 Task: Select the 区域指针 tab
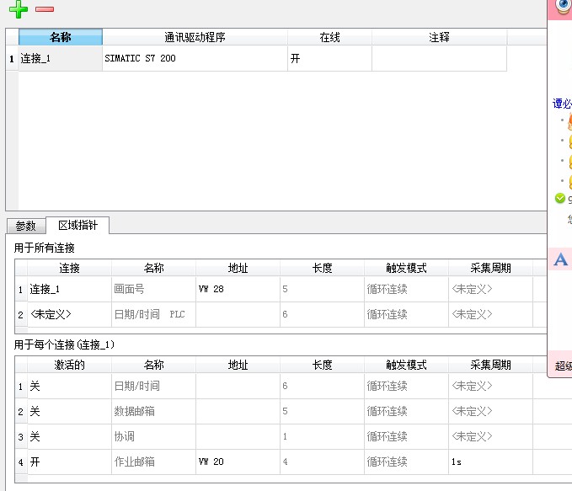(x=78, y=225)
